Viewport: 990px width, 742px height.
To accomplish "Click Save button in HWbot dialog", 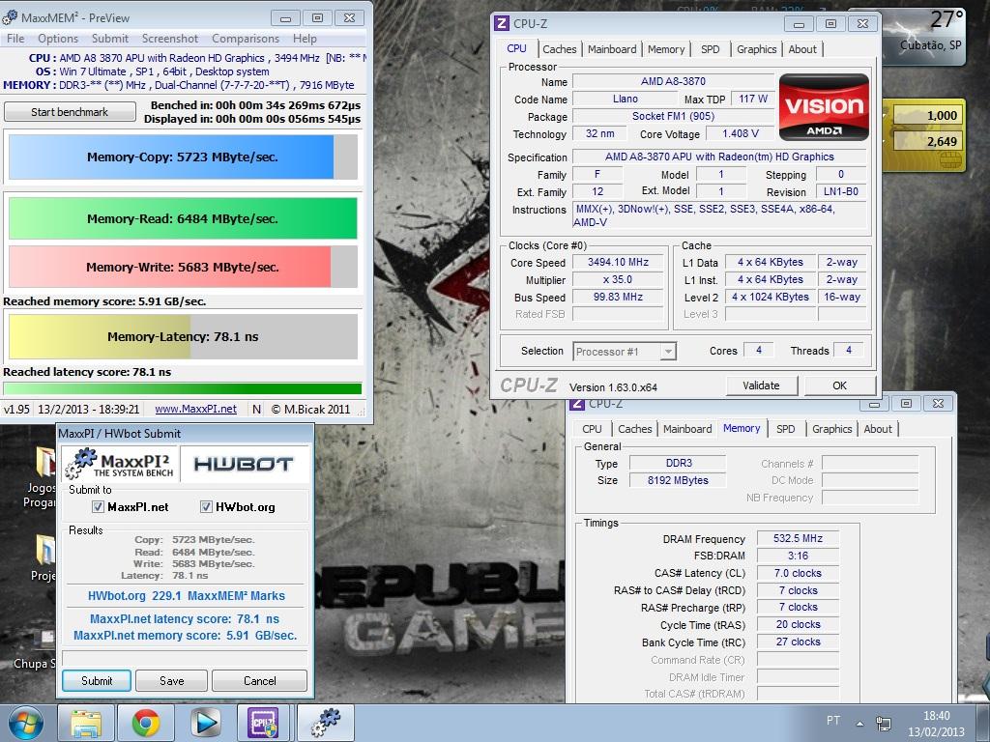I will pos(172,681).
